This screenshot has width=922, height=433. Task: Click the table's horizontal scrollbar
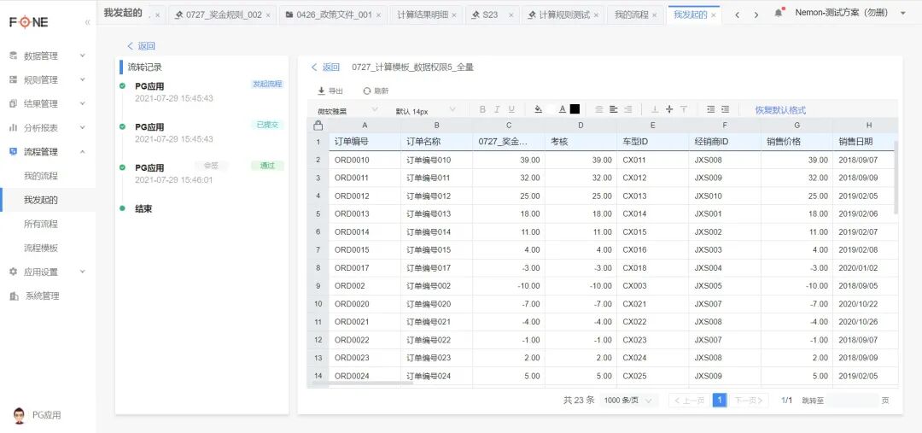pos(362,383)
